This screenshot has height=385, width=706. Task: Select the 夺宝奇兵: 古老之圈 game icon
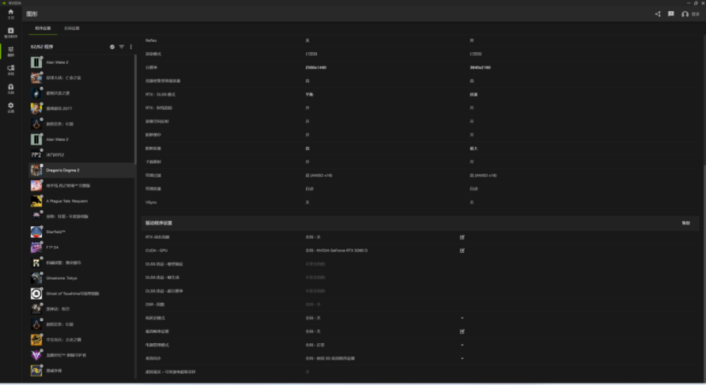point(36,340)
